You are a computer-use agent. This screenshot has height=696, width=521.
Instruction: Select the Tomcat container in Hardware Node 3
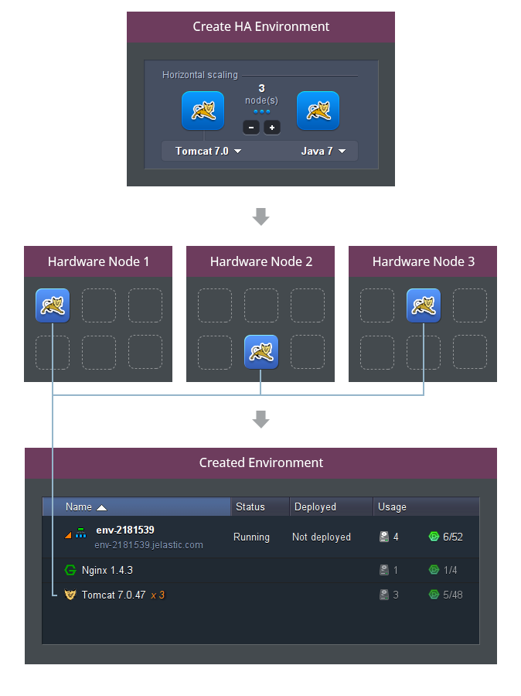(424, 305)
